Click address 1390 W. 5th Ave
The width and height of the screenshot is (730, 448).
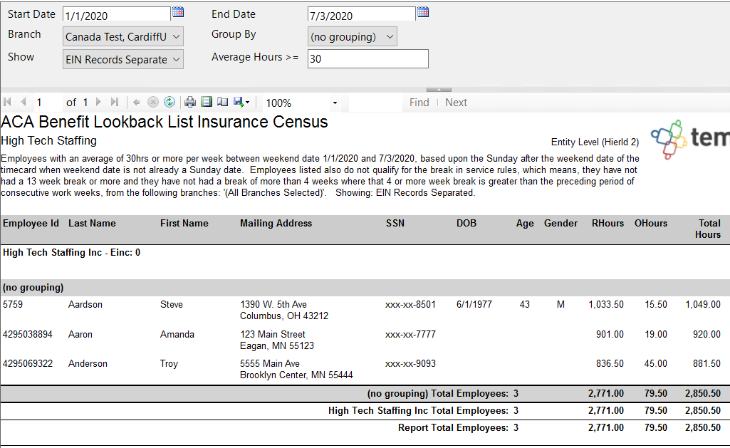[x=273, y=304]
